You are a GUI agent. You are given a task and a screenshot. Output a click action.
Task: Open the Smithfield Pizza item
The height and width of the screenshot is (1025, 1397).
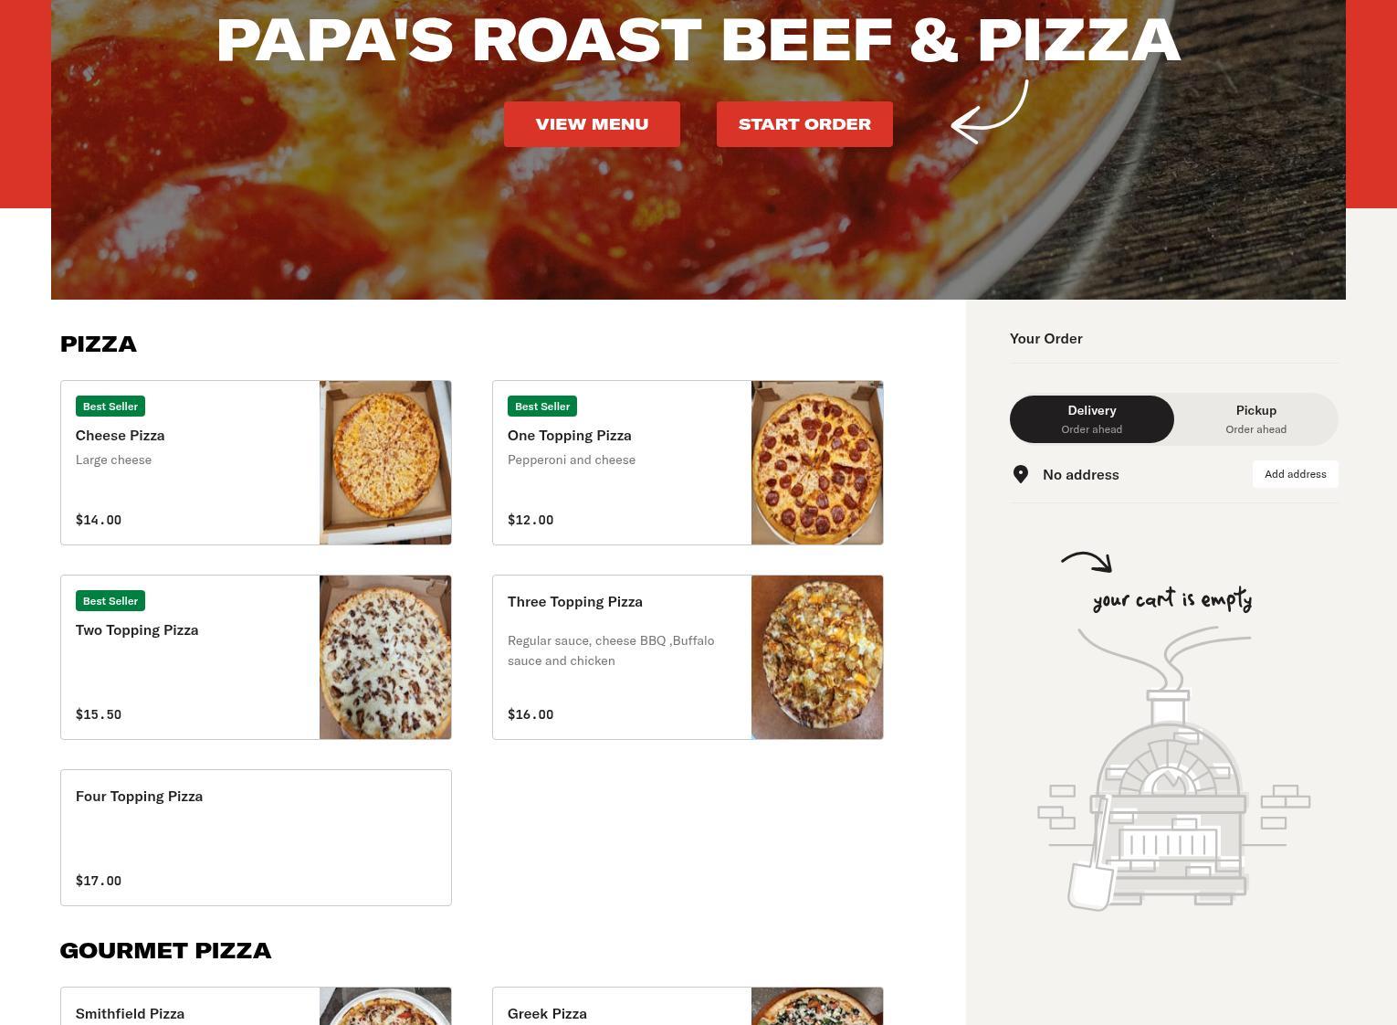256,1006
